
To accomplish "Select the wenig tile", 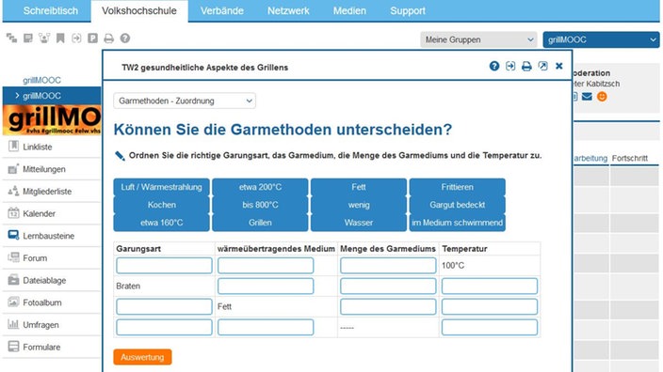I will coord(359,205).
